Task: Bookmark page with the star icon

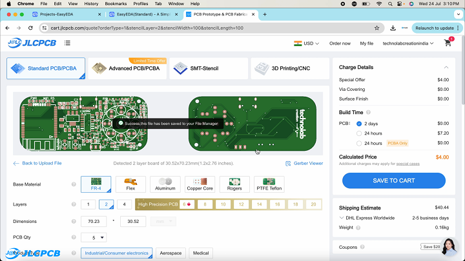Action: click(377, 28)
